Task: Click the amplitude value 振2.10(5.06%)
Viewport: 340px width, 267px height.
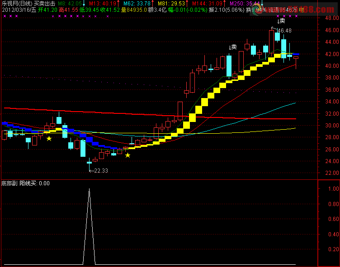Action: click(x=227, y=10)
